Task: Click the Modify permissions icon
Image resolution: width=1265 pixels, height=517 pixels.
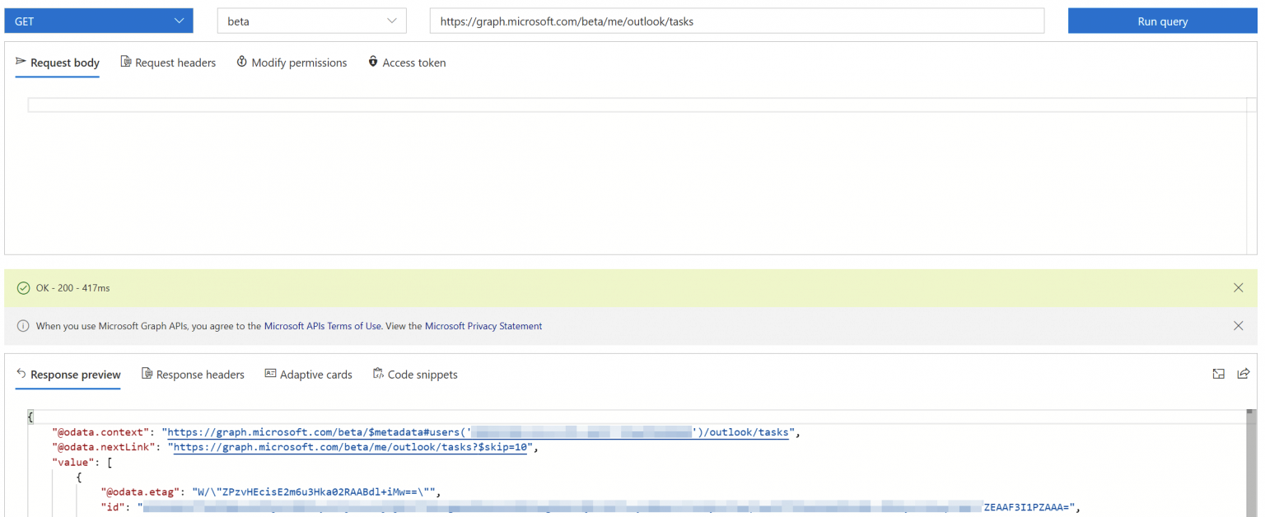Action: (x=242, y=62)
